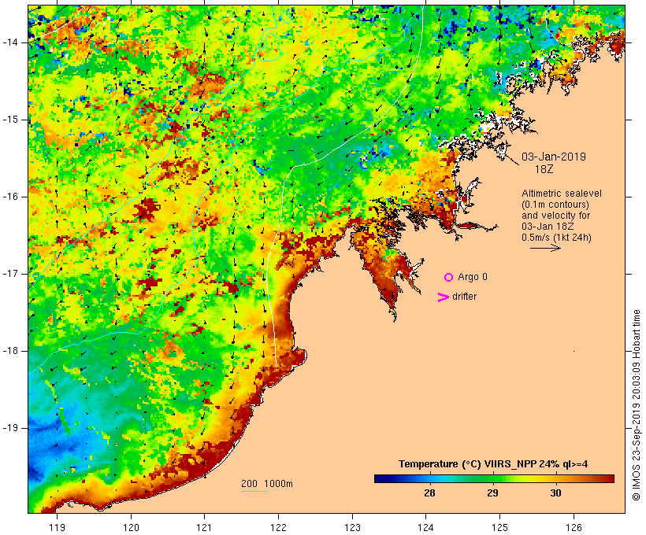646x535 pixels.
Task: Click the '200 1000m' depth contour label
Action: [267, 484]
